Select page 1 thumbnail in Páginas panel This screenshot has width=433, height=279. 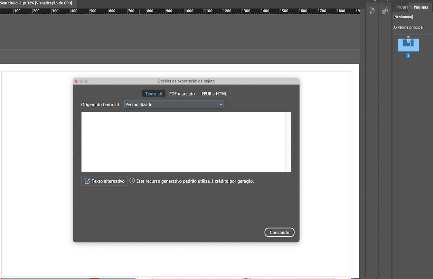click(408, 45)
